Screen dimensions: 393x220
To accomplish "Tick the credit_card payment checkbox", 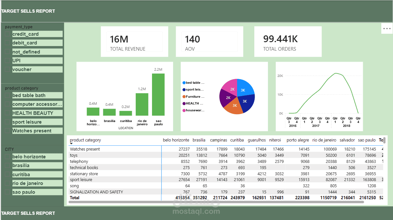I will [8, 34].
